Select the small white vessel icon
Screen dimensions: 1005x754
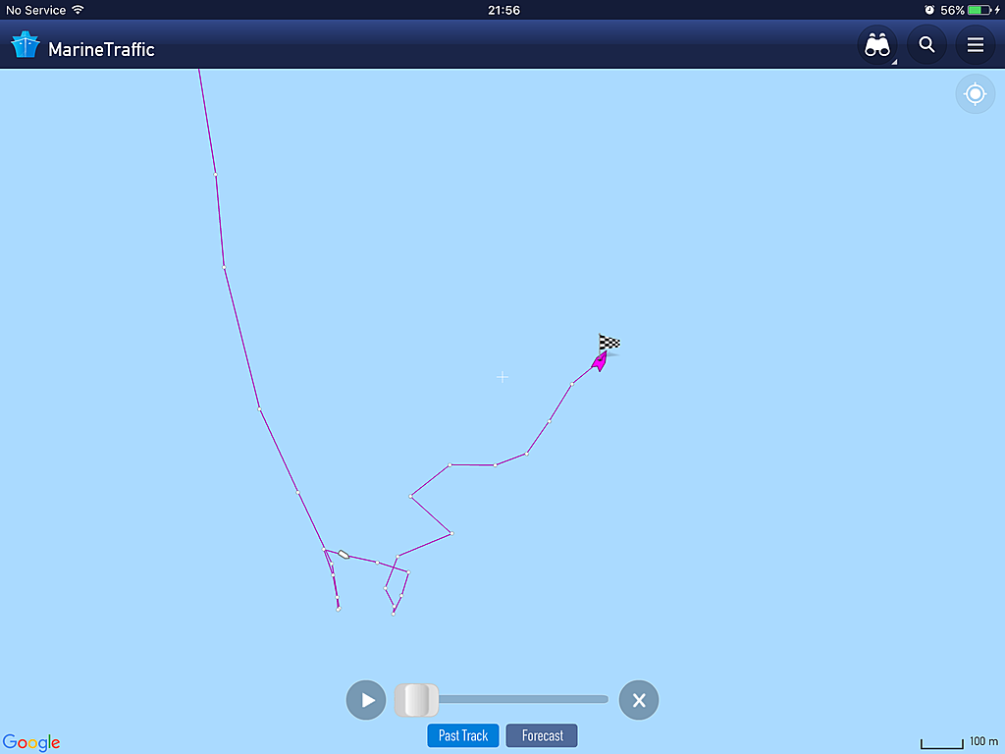coord(344,554)
